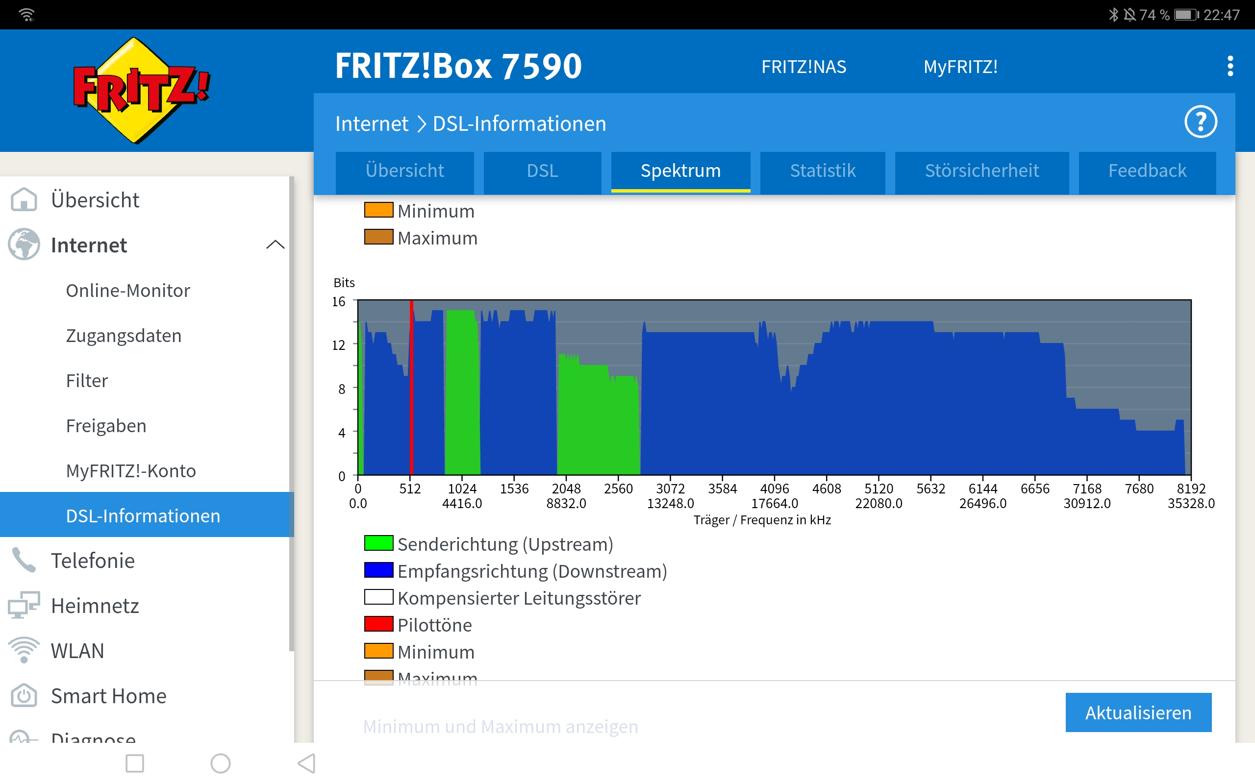Switch to the Statistik tab
1255x784 pixels.
click(823, 171)
